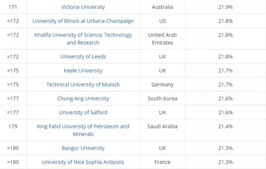Click Khalifa University of Science, Technology link
The height and width of the screenshot is (169, 266).
pyautogui.click(x=83, y=39)
